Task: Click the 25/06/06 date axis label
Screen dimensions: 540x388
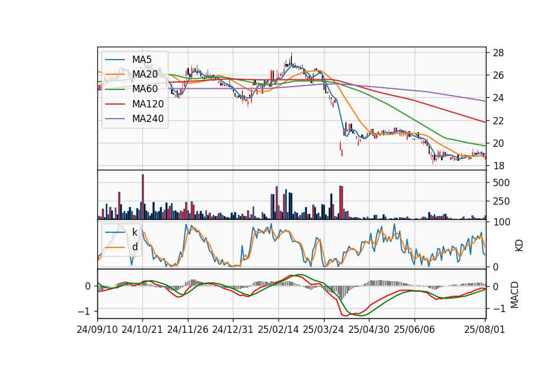Action: click(415, 330)
